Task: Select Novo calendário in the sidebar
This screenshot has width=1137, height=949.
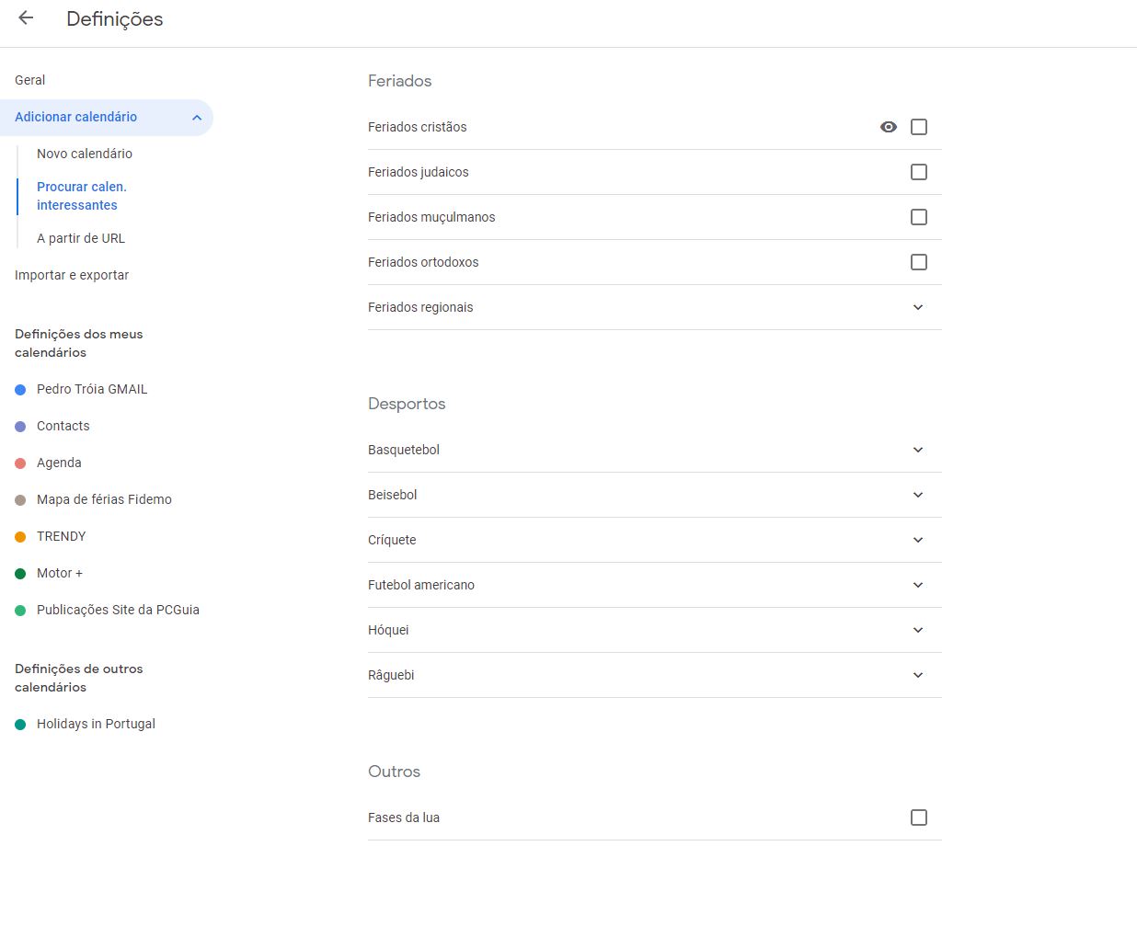Action: tap(85, 154)
